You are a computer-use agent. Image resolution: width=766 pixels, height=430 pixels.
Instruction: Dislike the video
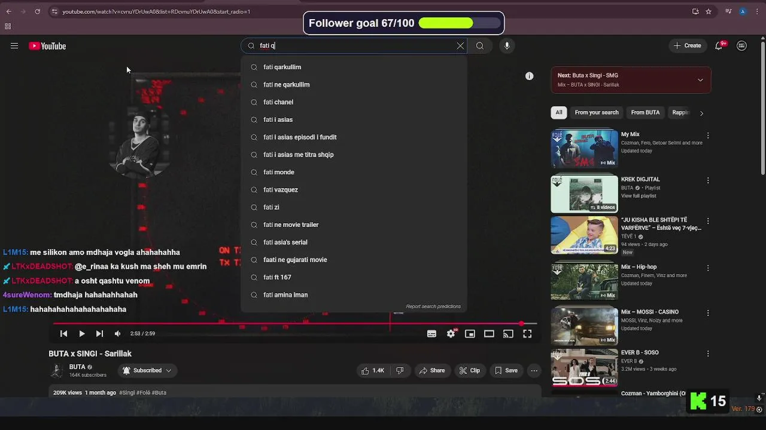click(x=400, y=370)
